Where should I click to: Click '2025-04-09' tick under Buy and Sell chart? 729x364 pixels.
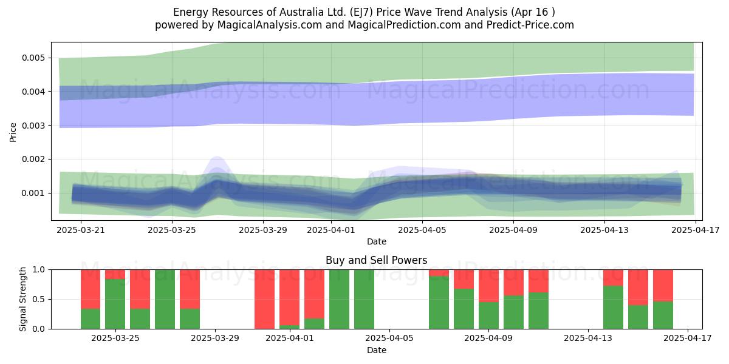(x=489, y=339)
